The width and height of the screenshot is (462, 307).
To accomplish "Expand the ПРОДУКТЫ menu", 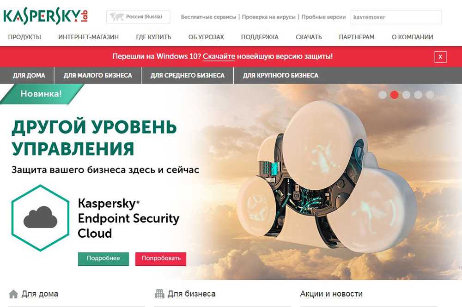I will click(24, 37).
